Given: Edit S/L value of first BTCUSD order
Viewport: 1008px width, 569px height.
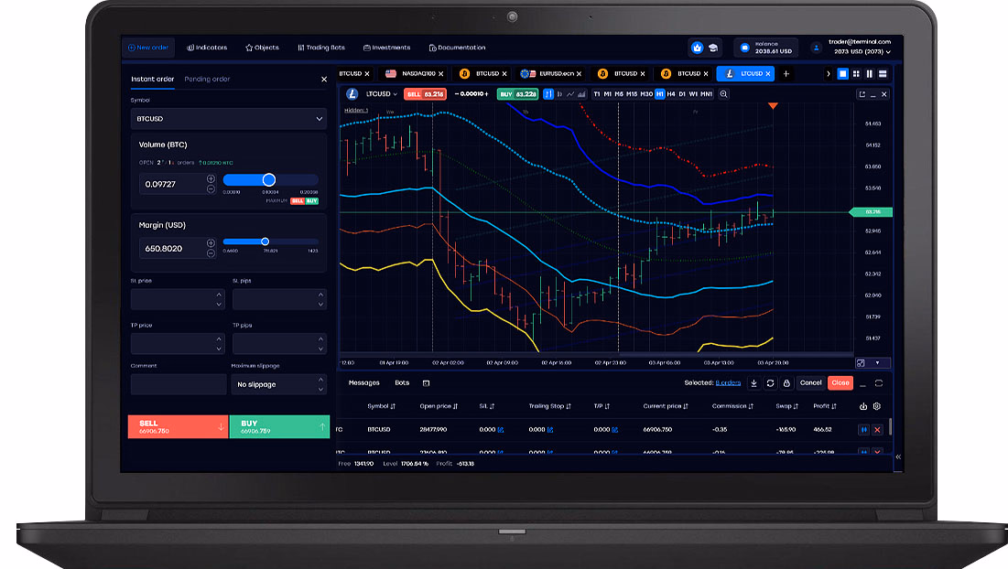Looking at the screenshot, I should coord(501,430).
